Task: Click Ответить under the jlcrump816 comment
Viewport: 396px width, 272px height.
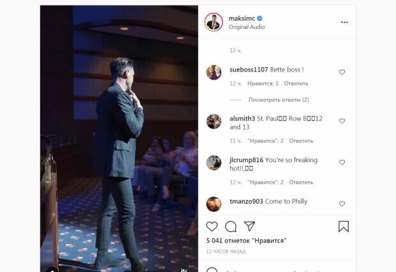Action: click(x=301, y=183)
